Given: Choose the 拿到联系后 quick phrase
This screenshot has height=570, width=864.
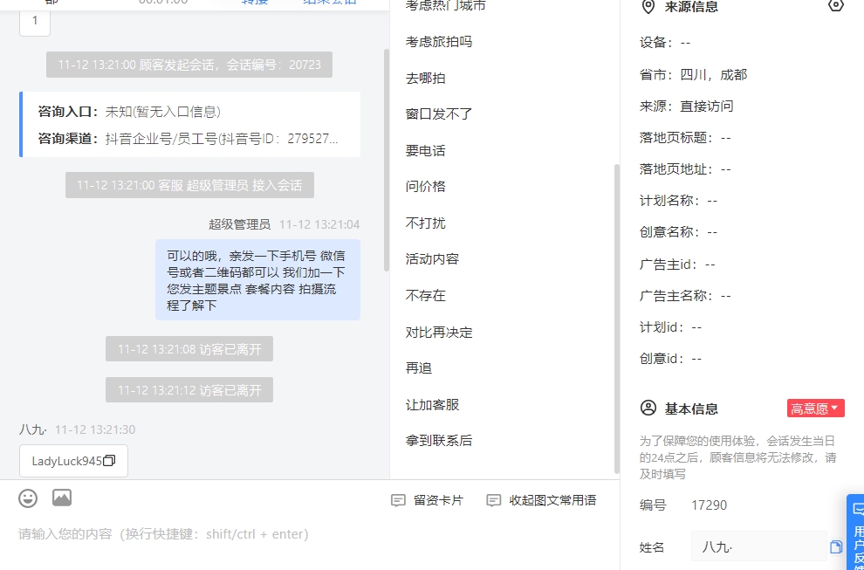Looking at the screenshot, I should coord(439,441).
